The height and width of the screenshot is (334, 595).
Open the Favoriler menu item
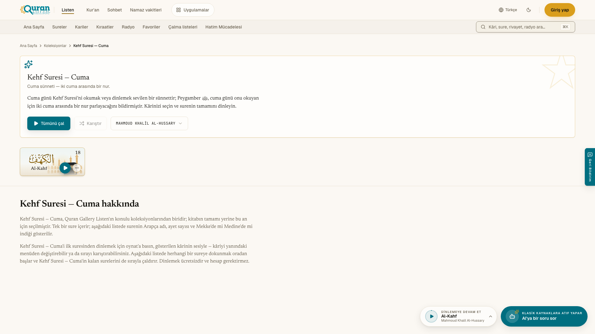[151, 27]
